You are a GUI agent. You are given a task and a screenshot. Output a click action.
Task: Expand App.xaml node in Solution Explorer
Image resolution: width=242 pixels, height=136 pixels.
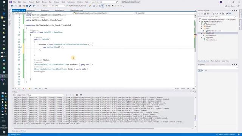[x=202, y=38]
